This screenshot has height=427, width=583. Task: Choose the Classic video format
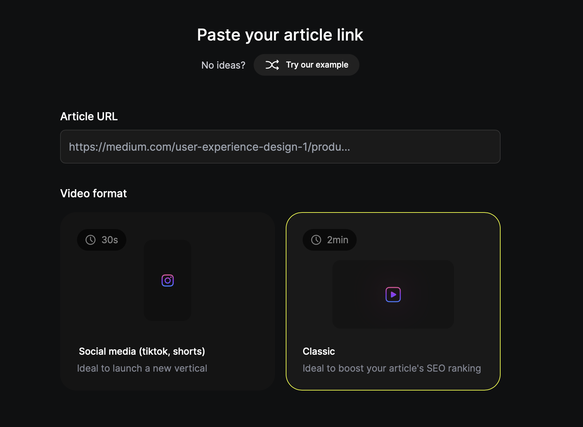(x=393, y=301)
